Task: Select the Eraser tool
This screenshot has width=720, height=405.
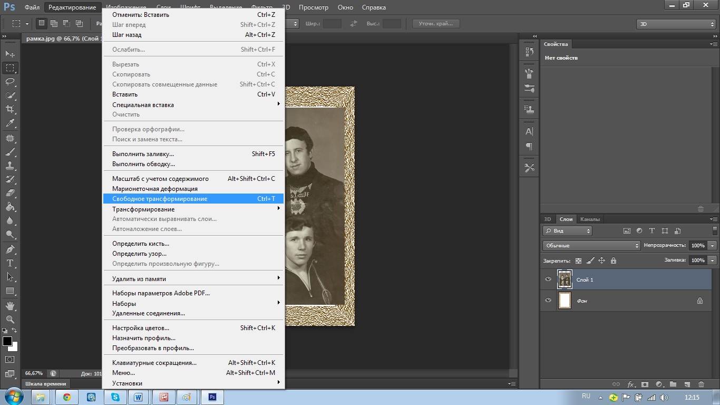Action: (x=10, y=193)
